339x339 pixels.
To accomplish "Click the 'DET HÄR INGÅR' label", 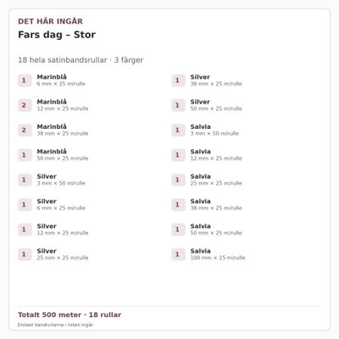I will (x=50, y=21).
